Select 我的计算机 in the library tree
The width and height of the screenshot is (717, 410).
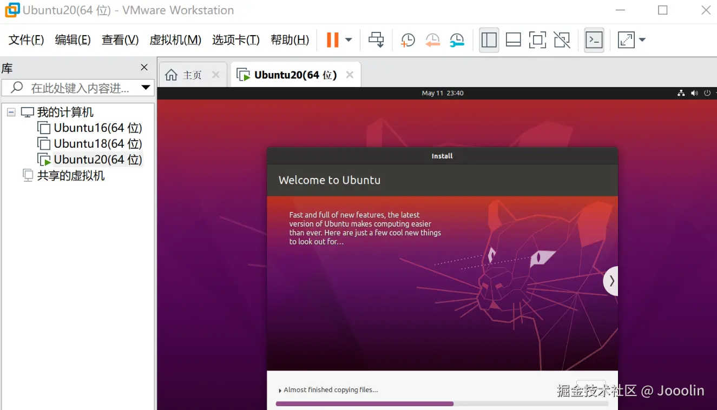click(65, 112)
